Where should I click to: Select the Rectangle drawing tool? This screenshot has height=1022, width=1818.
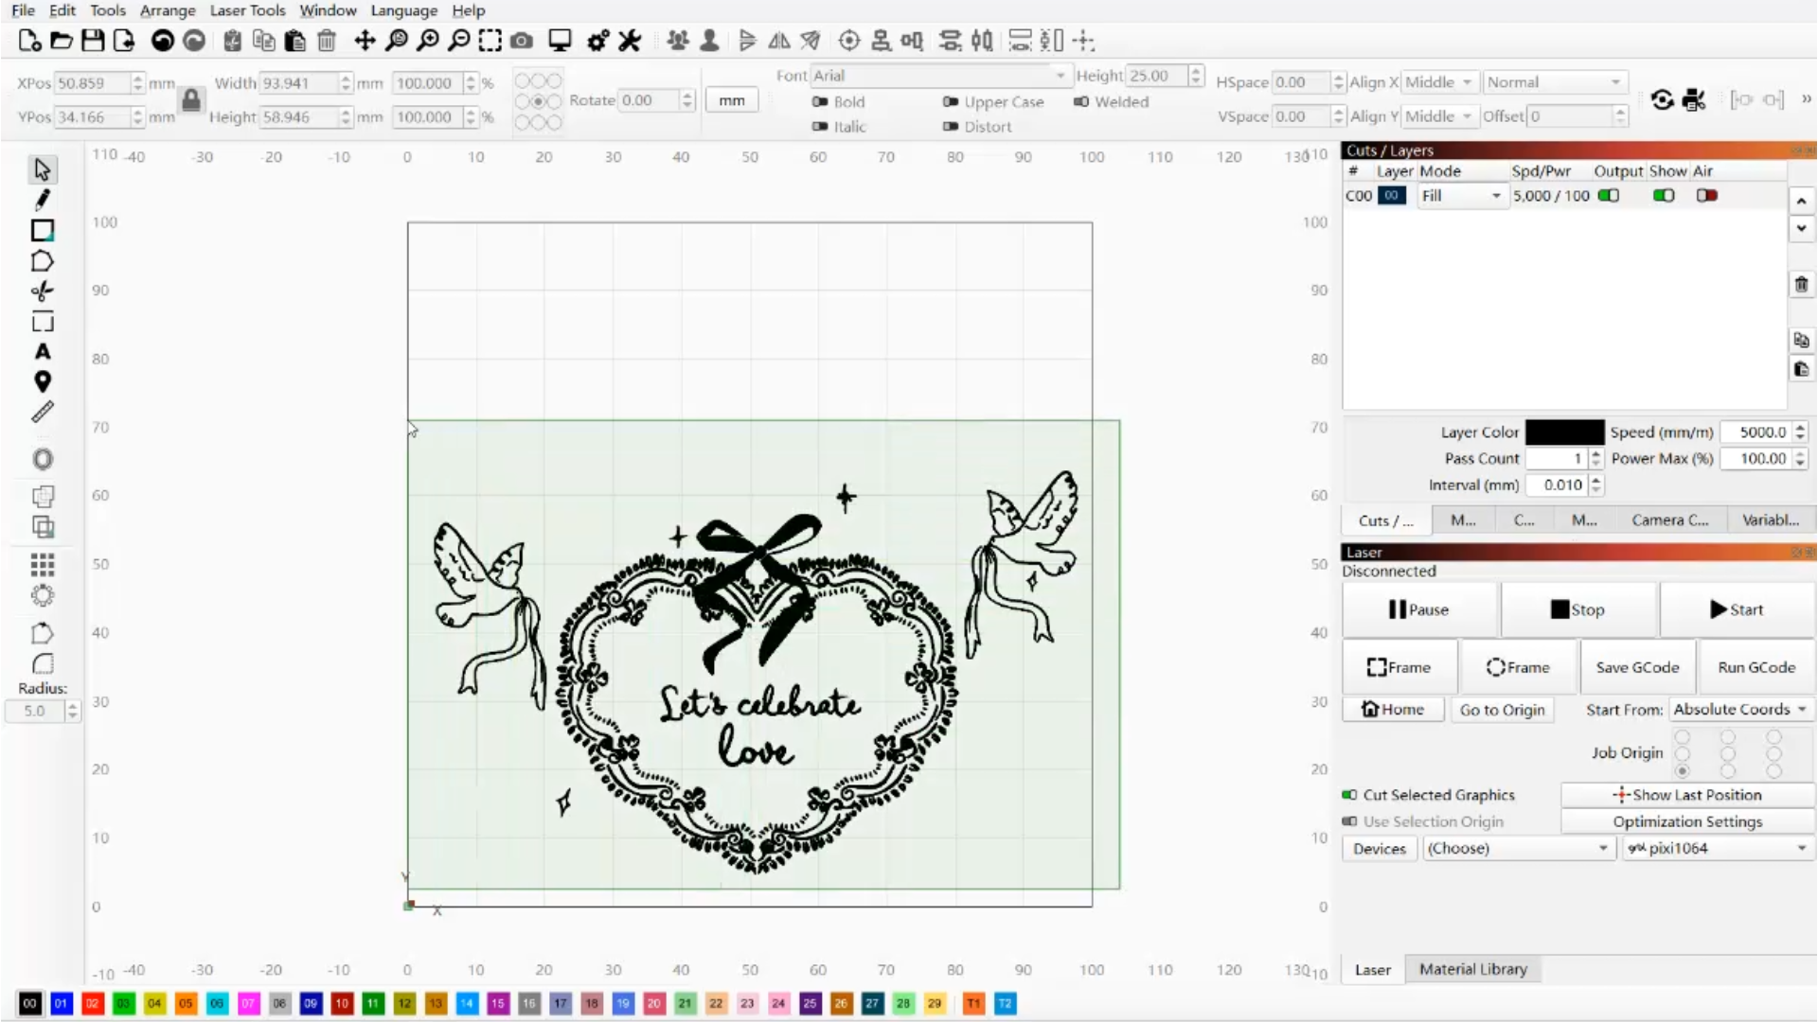pos(42,230)
